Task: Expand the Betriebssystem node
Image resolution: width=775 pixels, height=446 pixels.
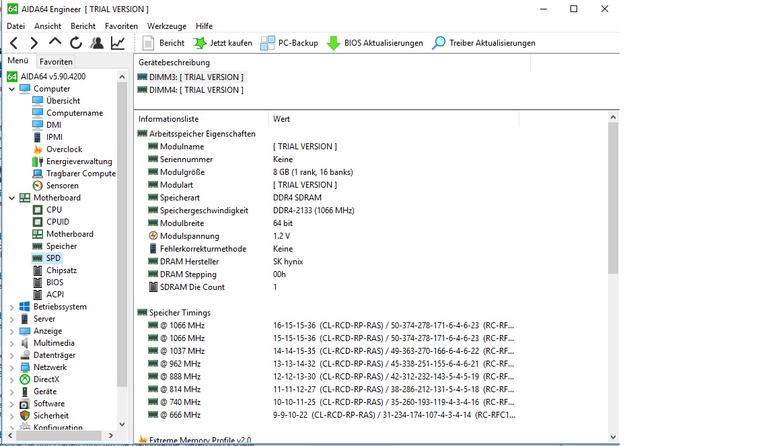Action: point(12,307)
